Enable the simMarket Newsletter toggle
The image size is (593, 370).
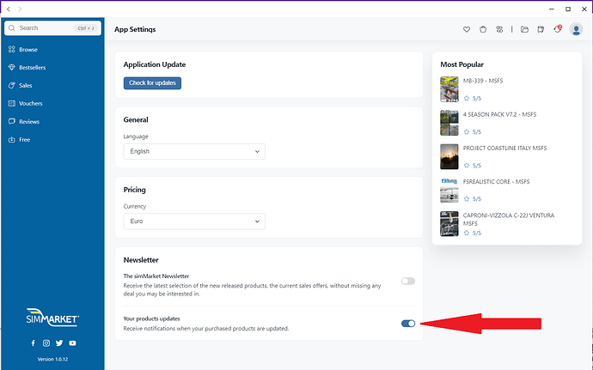click(x=408, y=281)
